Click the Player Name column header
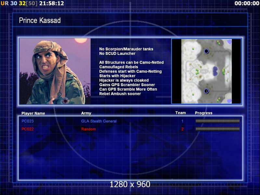The image size is (260, 195). [33, 113]
